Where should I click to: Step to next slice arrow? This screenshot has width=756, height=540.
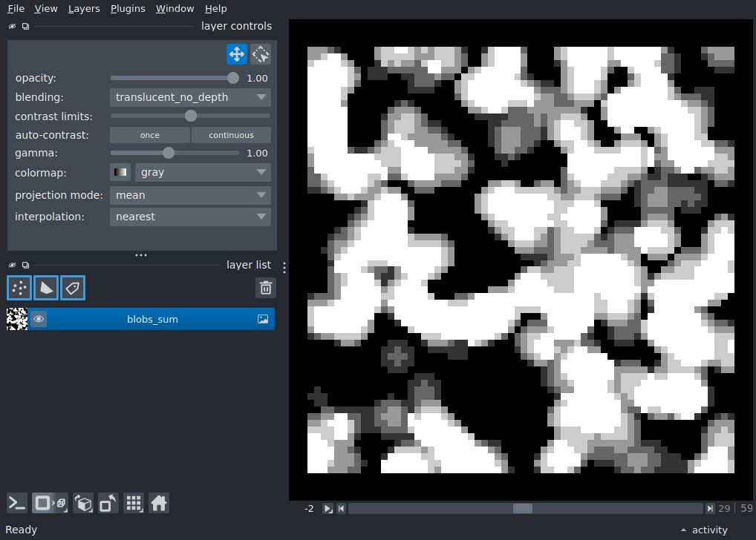[x=710, y=509]
